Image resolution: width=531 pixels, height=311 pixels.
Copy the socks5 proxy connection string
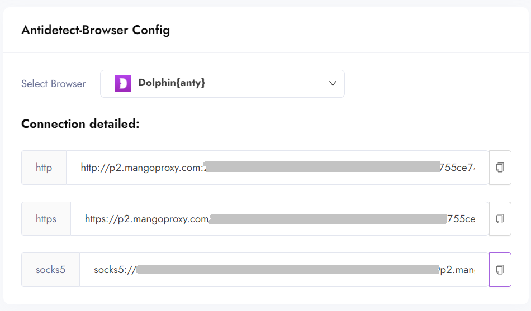pyautogui.click(x=500, y=270)
